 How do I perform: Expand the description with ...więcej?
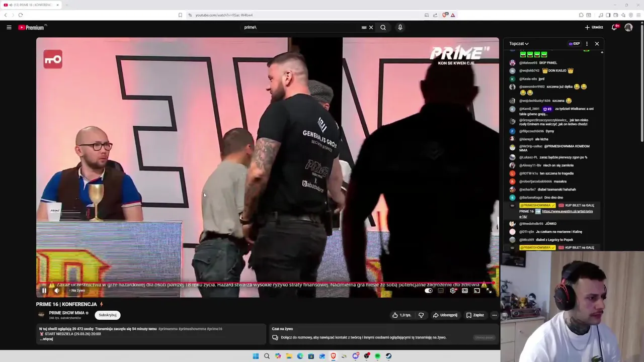coord(46,339)
